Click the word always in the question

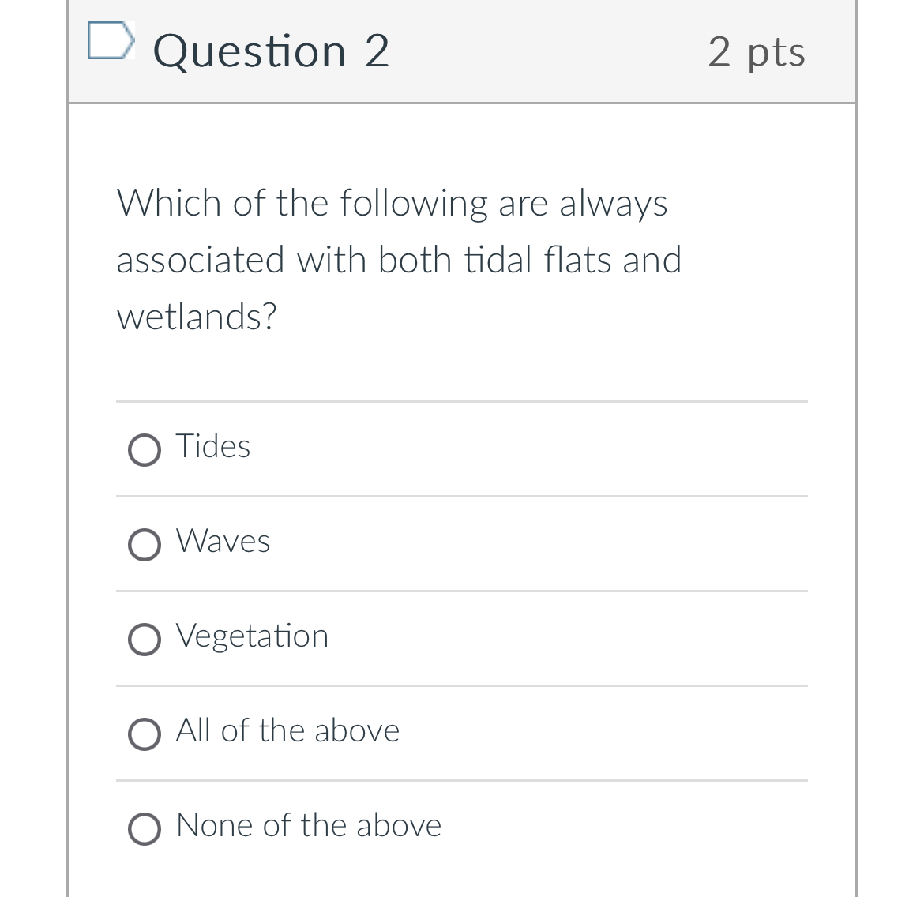click(614, 204)
